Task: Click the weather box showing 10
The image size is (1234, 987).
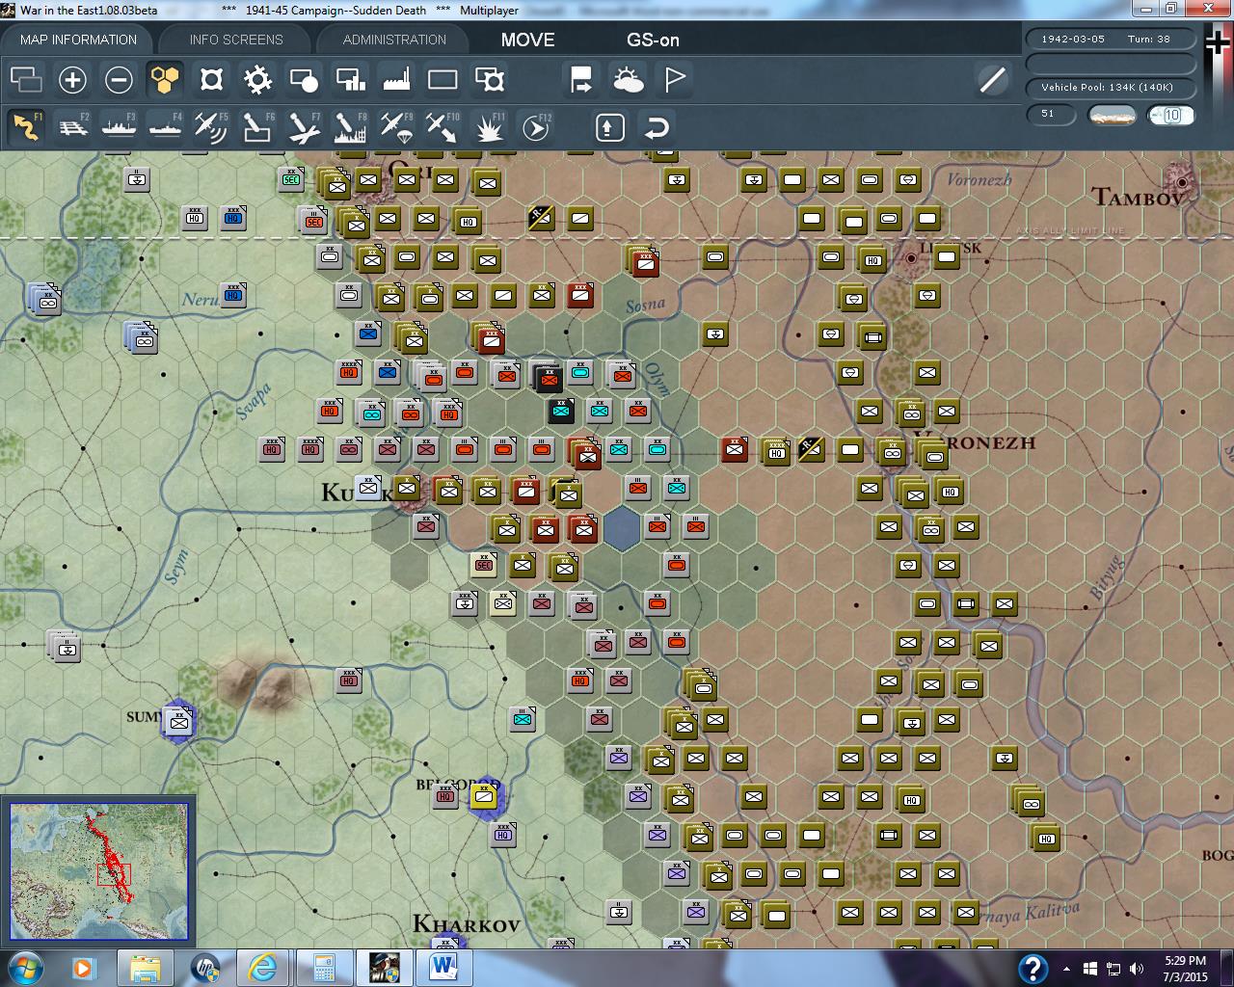Action: click(x=1170, y=115)
